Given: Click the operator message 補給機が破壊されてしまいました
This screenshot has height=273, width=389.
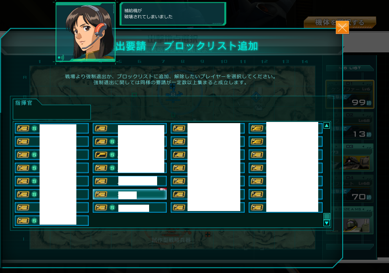Looking at the screenshot, I should [148, 14].
